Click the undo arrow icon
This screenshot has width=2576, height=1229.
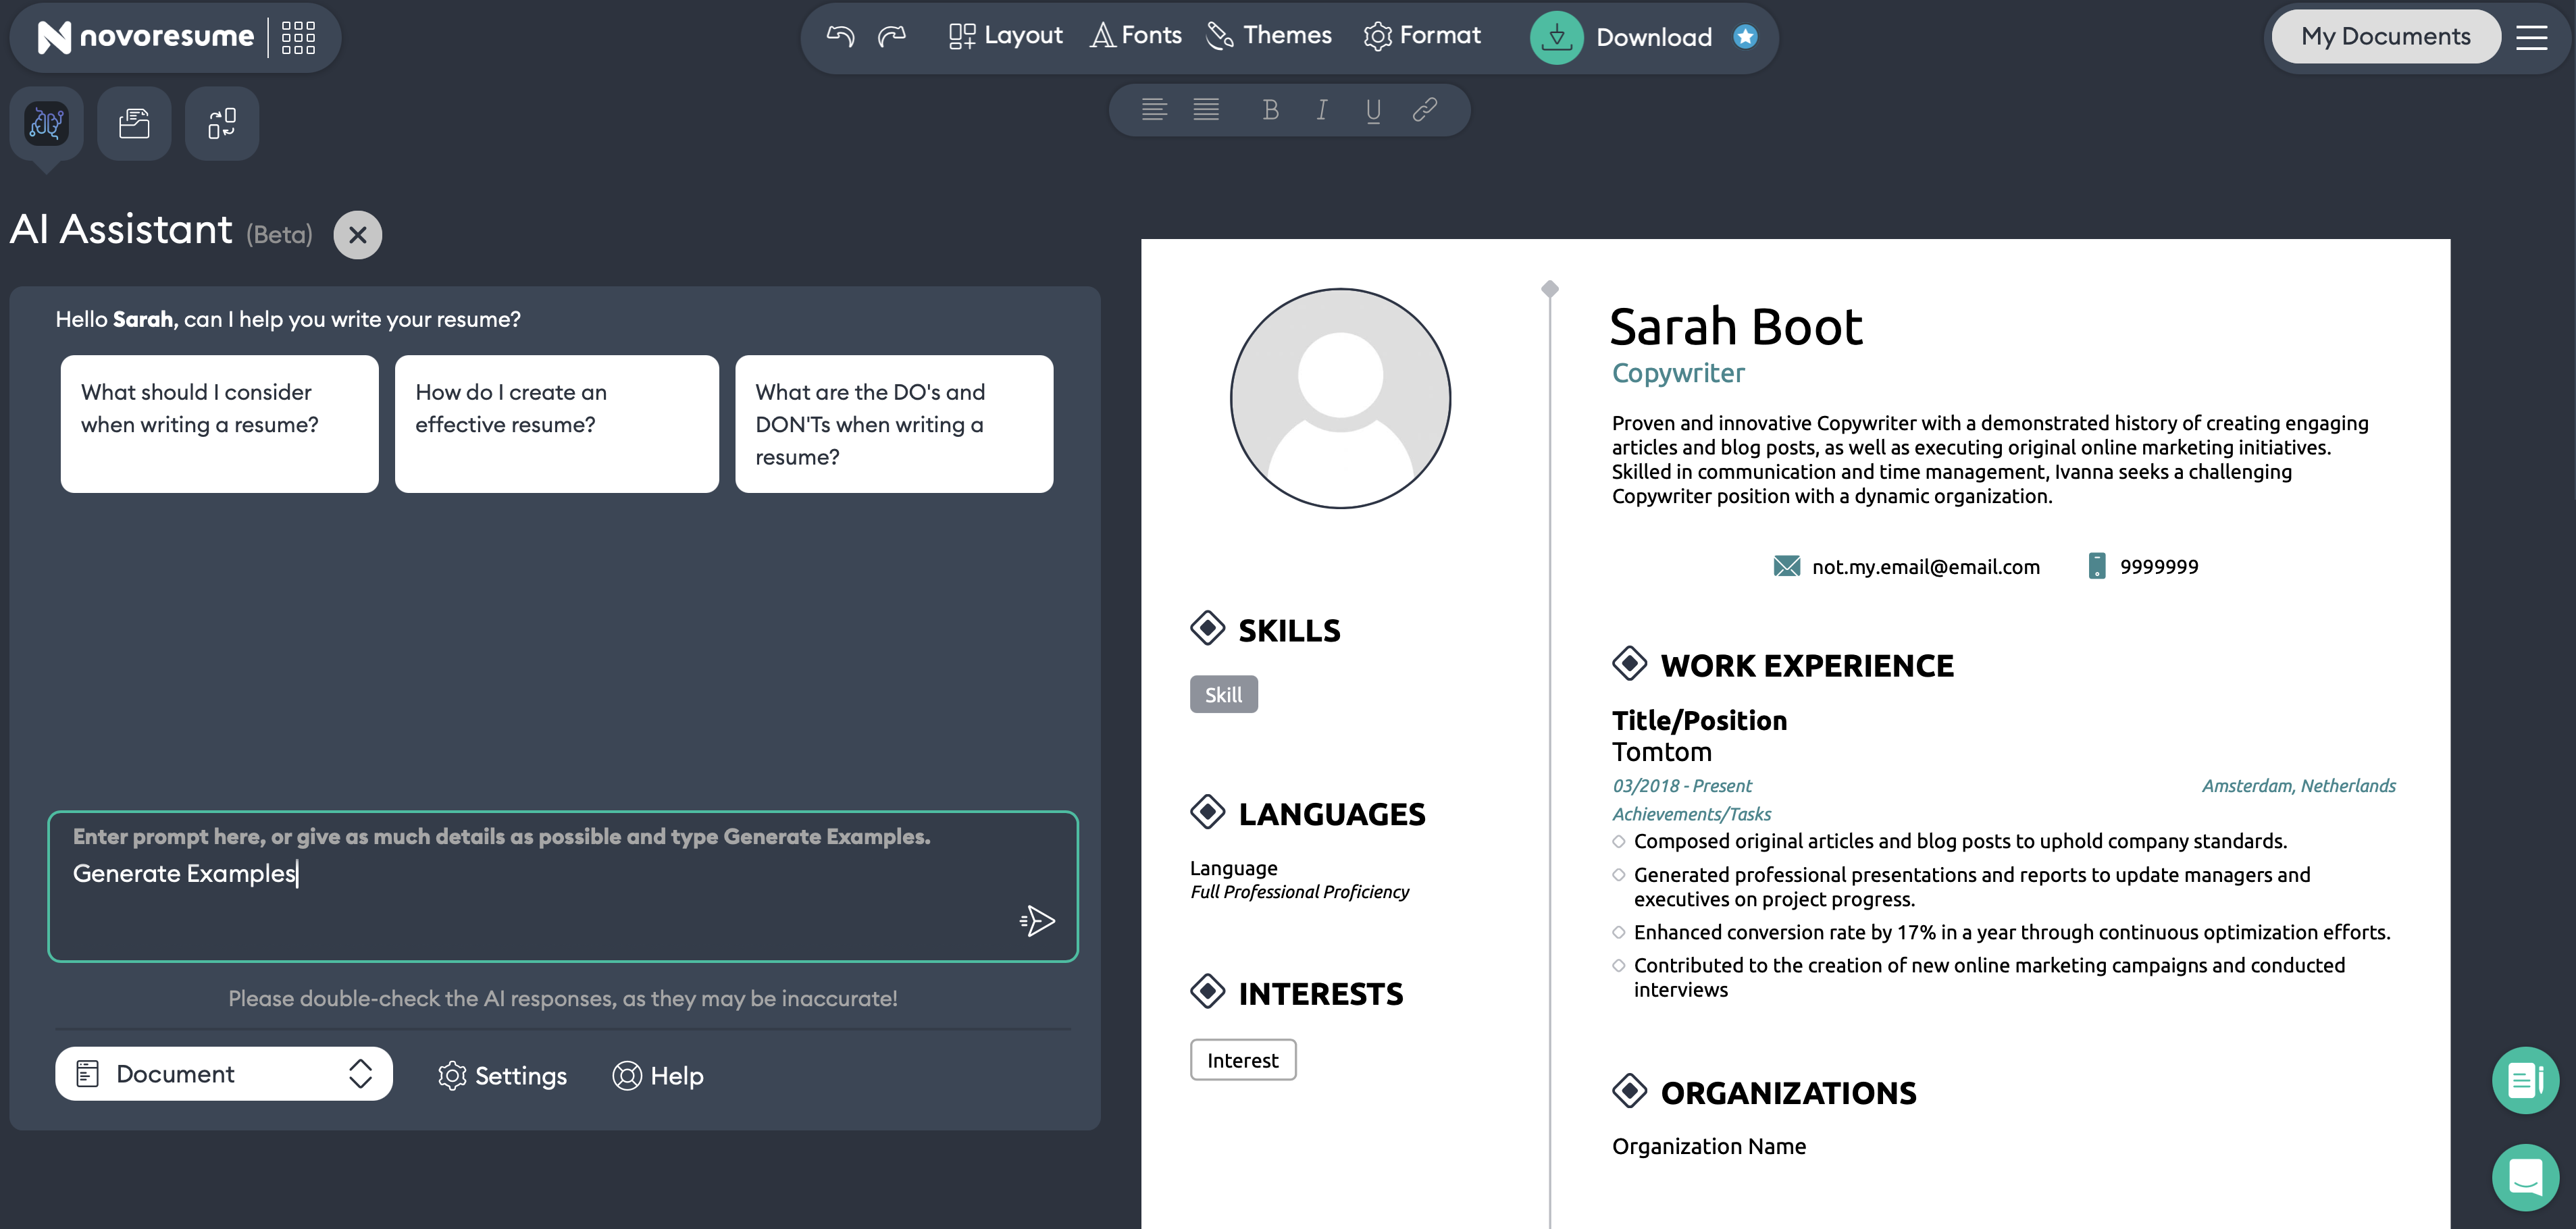pyautogui.click(x=840, y=36)
